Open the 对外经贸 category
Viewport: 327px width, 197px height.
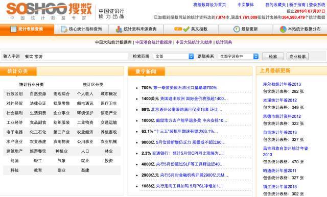[x=14, y=104]
